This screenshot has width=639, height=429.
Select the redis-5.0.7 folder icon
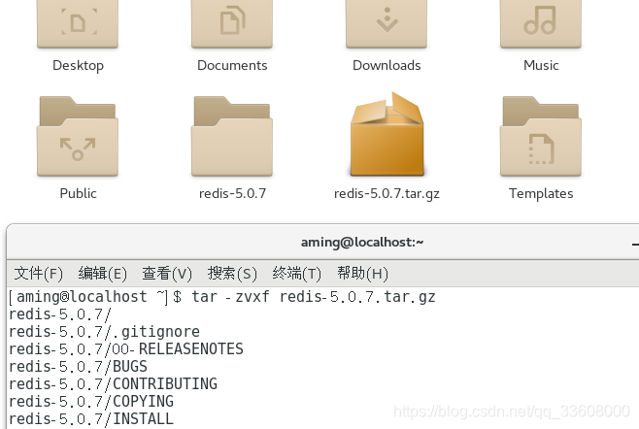232,136
